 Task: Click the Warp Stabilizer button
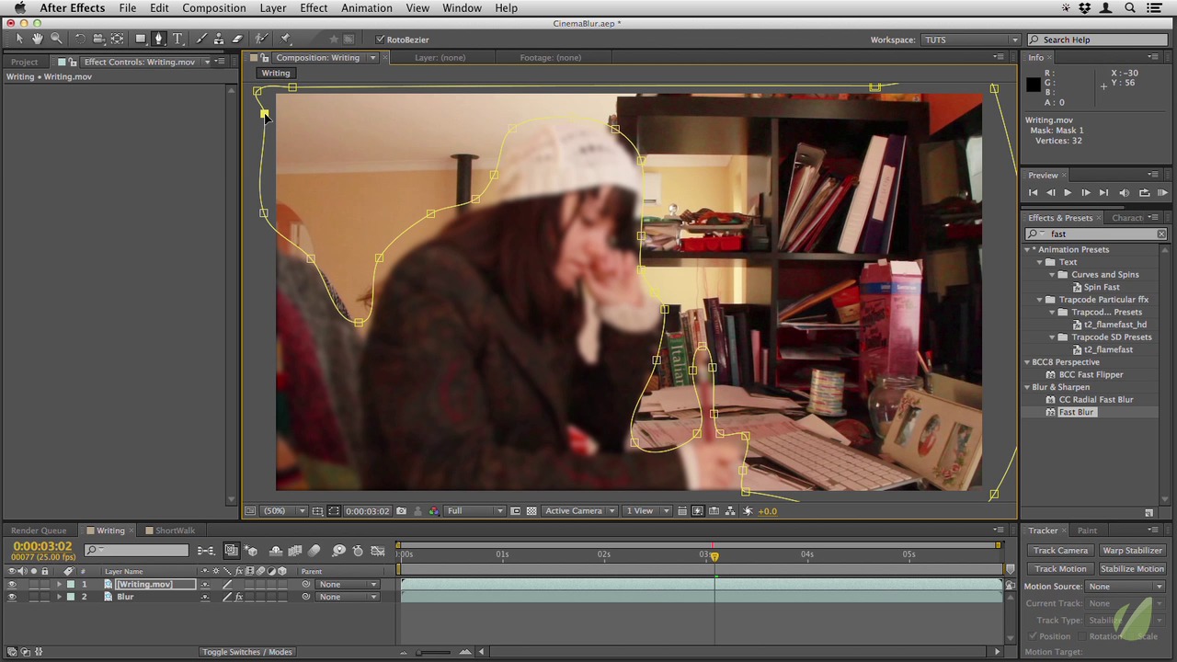point(1132,551)
